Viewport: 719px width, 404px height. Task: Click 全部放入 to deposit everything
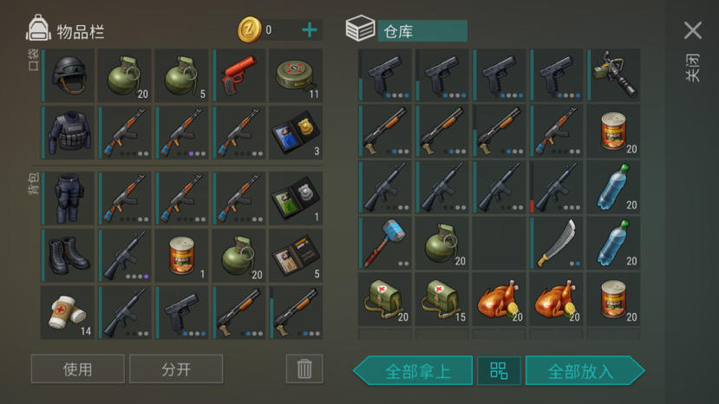click(585, 370)
